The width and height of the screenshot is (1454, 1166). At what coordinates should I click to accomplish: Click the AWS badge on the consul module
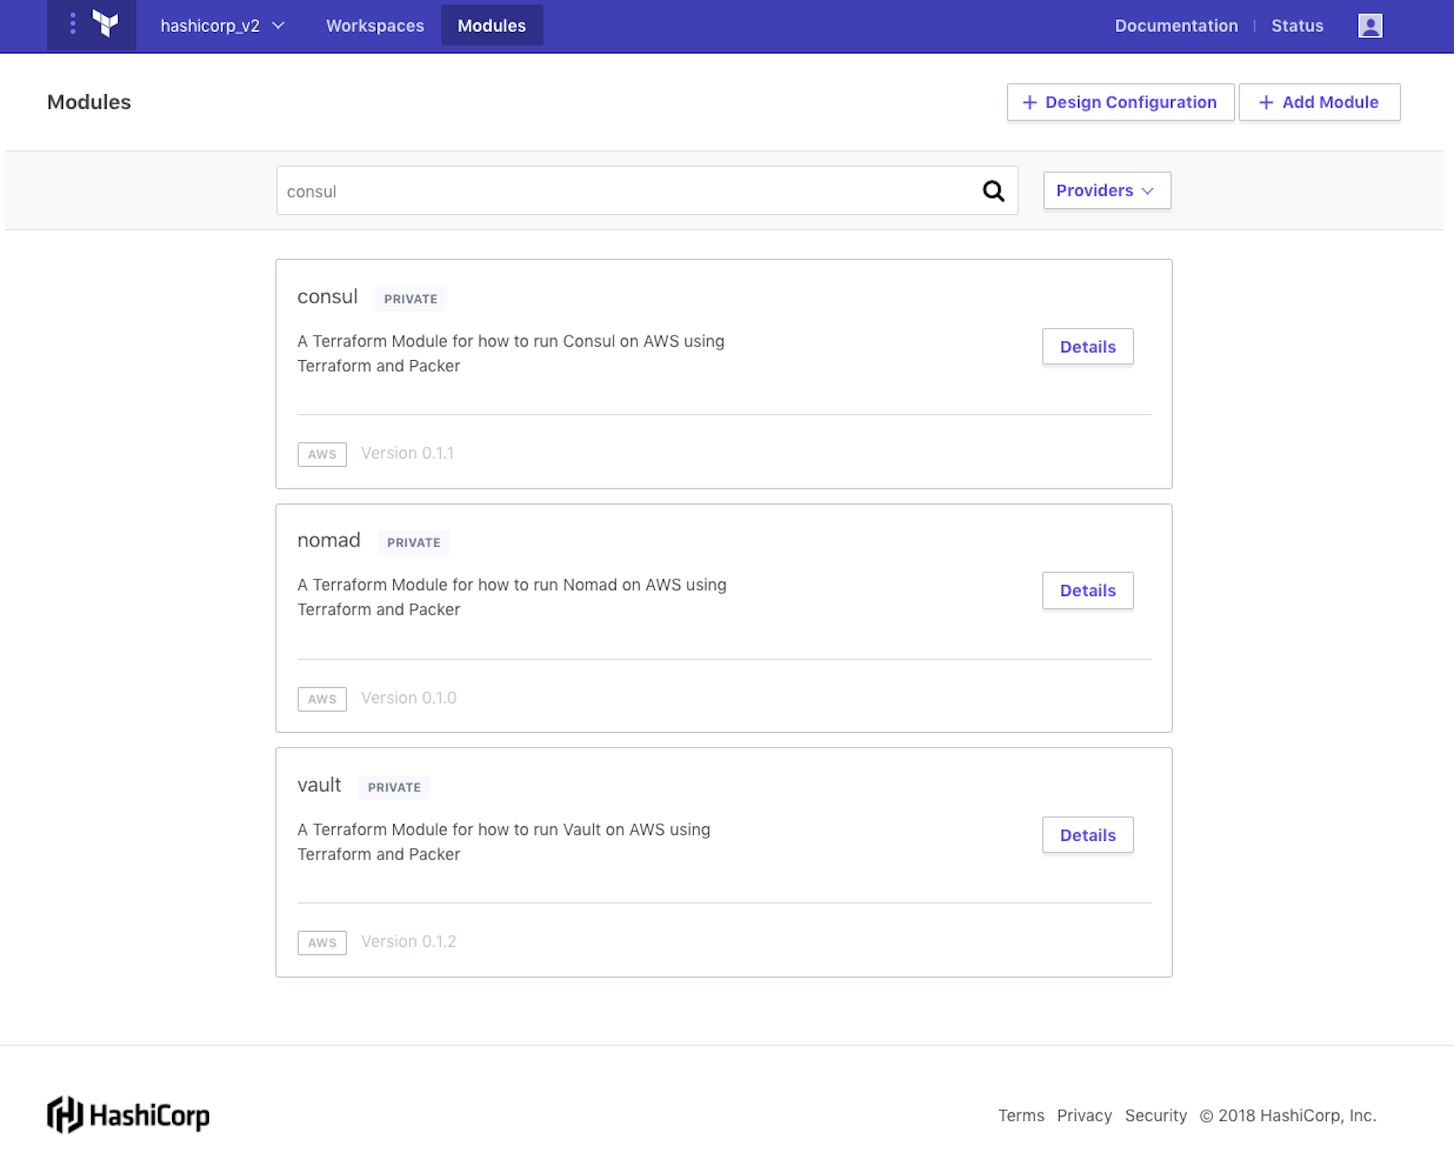coord(322,454)
